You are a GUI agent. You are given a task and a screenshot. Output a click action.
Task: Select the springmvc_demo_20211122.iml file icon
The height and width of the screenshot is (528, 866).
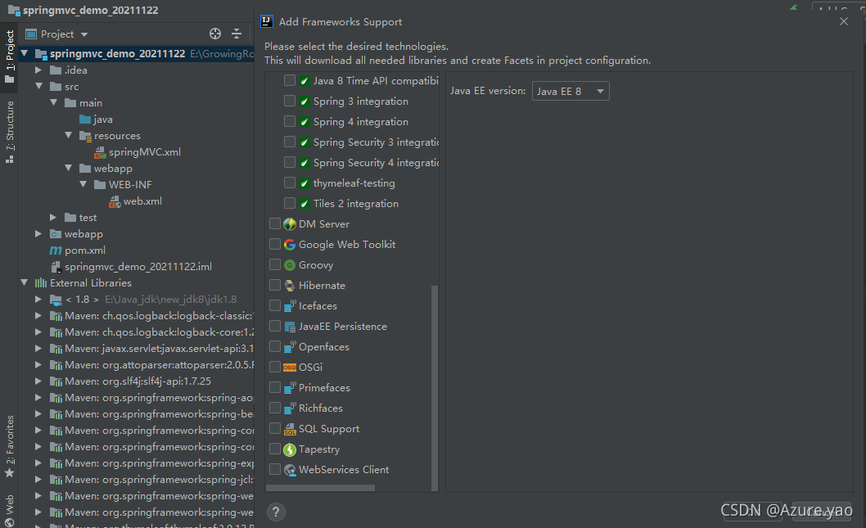point(55,267)
